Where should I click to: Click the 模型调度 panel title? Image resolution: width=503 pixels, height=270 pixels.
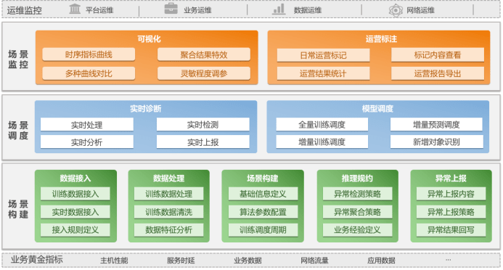click(x=377, y=109)
